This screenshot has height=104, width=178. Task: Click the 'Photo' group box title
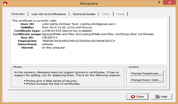coord(18,67)
